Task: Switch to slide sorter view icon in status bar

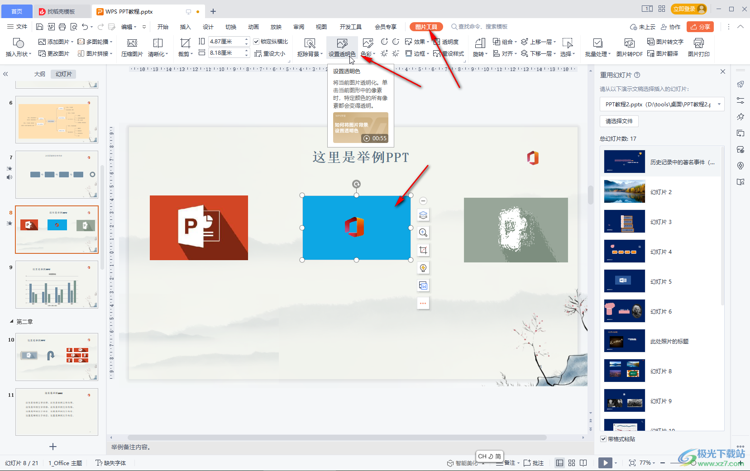Action: point(572,463)
